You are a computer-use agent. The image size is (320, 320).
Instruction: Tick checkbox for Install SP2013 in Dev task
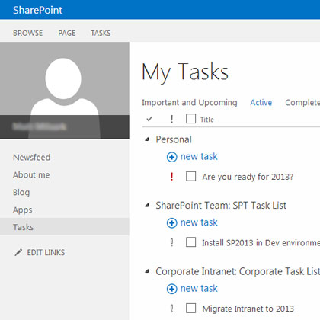(190, 242)
